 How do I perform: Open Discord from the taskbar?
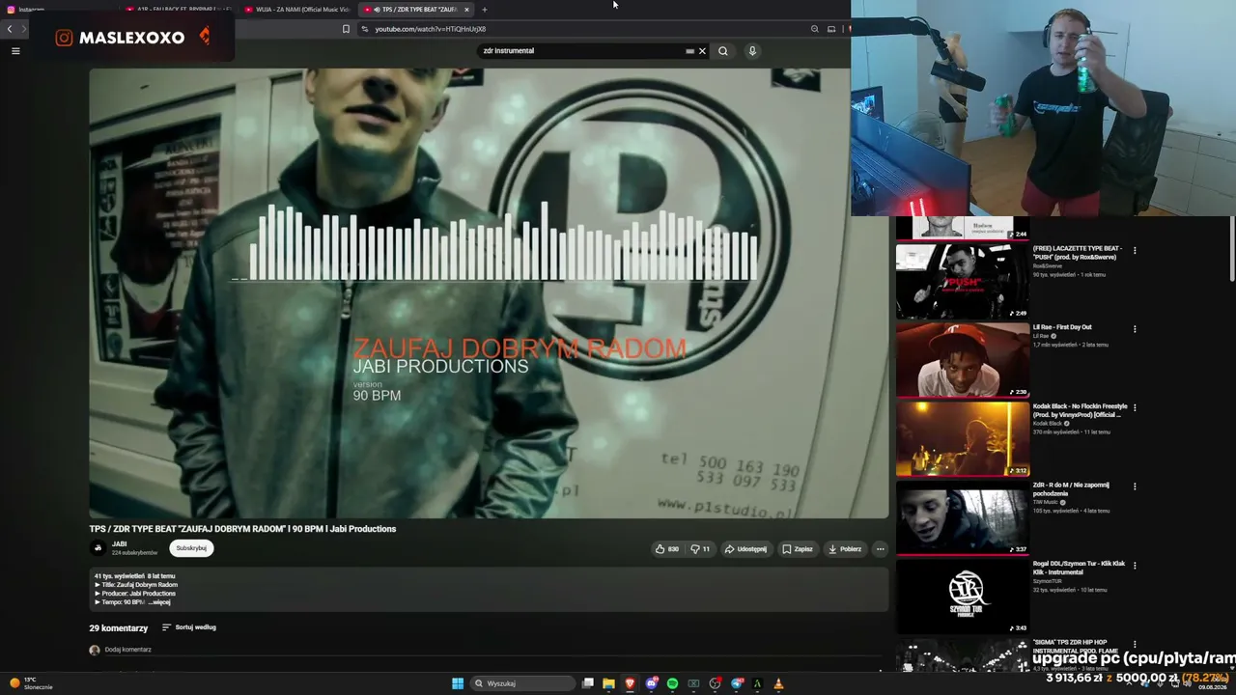coord(651,683)
